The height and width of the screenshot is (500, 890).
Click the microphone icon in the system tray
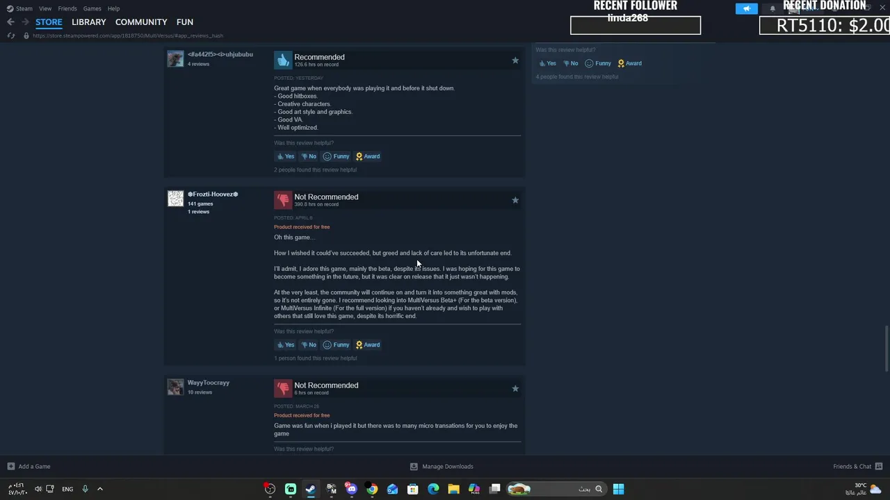tap(85, 489)
